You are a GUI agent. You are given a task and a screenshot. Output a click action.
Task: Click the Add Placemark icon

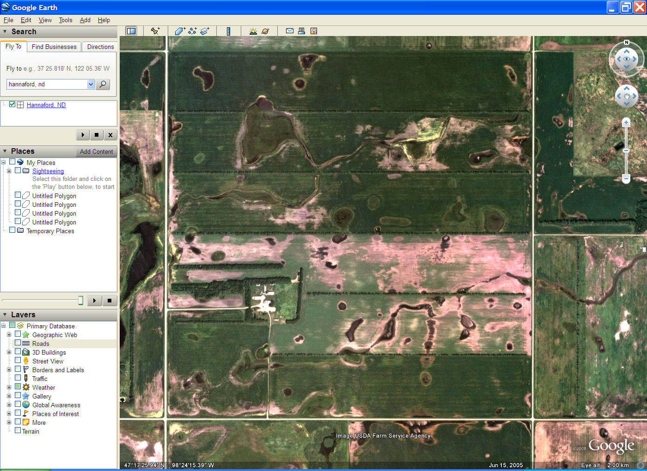[155, 31]
